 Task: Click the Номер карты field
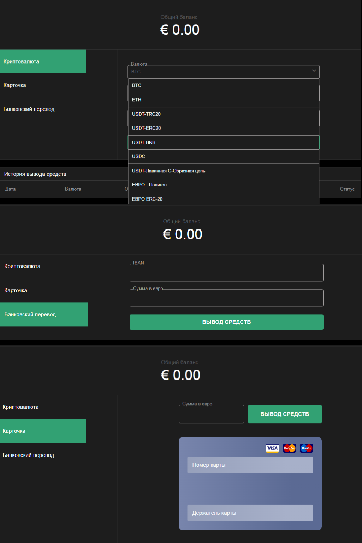tap(250, 465)
